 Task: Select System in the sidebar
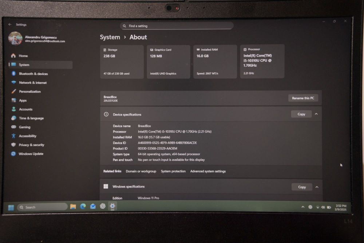[41, 65]
